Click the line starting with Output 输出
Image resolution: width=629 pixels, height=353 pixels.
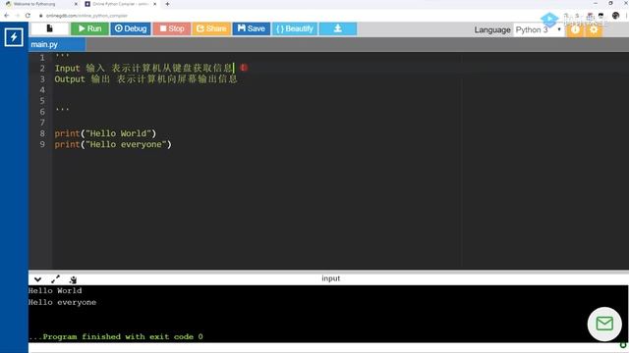146,79
